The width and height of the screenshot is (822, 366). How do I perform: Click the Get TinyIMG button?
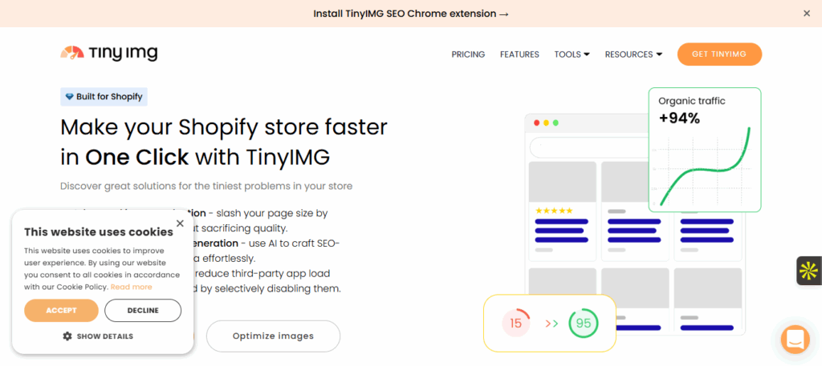[718, 54]
